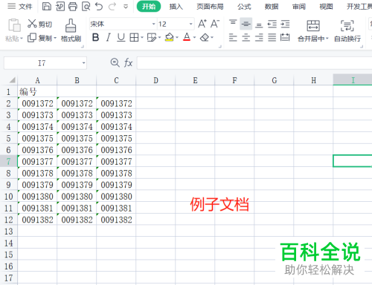The height and width of the screenshot is (285, 372).
Task: Expand the 粘贴 dropdown arrow
Action: (x=22, y=39)
